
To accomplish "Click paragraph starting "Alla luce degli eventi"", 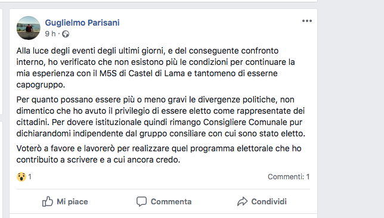I will tap(156, 67).
